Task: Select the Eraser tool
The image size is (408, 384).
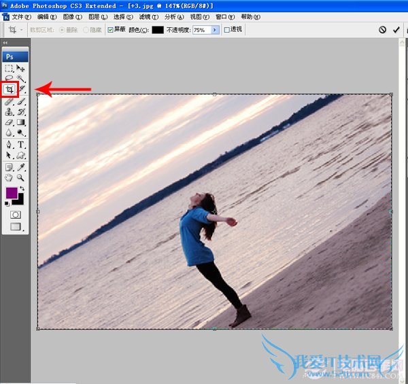Action: coord(10,123)
